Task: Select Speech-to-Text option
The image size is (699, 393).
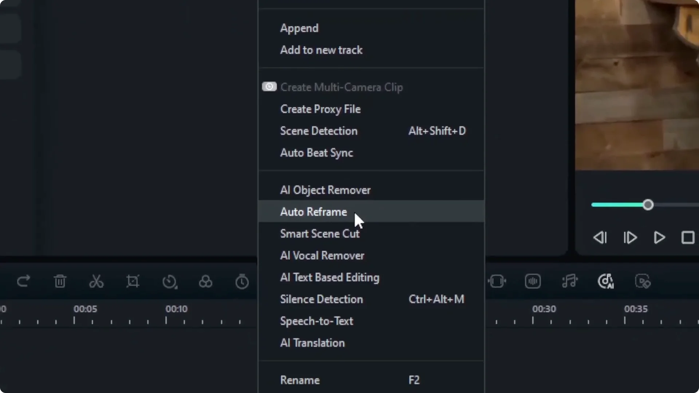Action: [x=316, y=321]
